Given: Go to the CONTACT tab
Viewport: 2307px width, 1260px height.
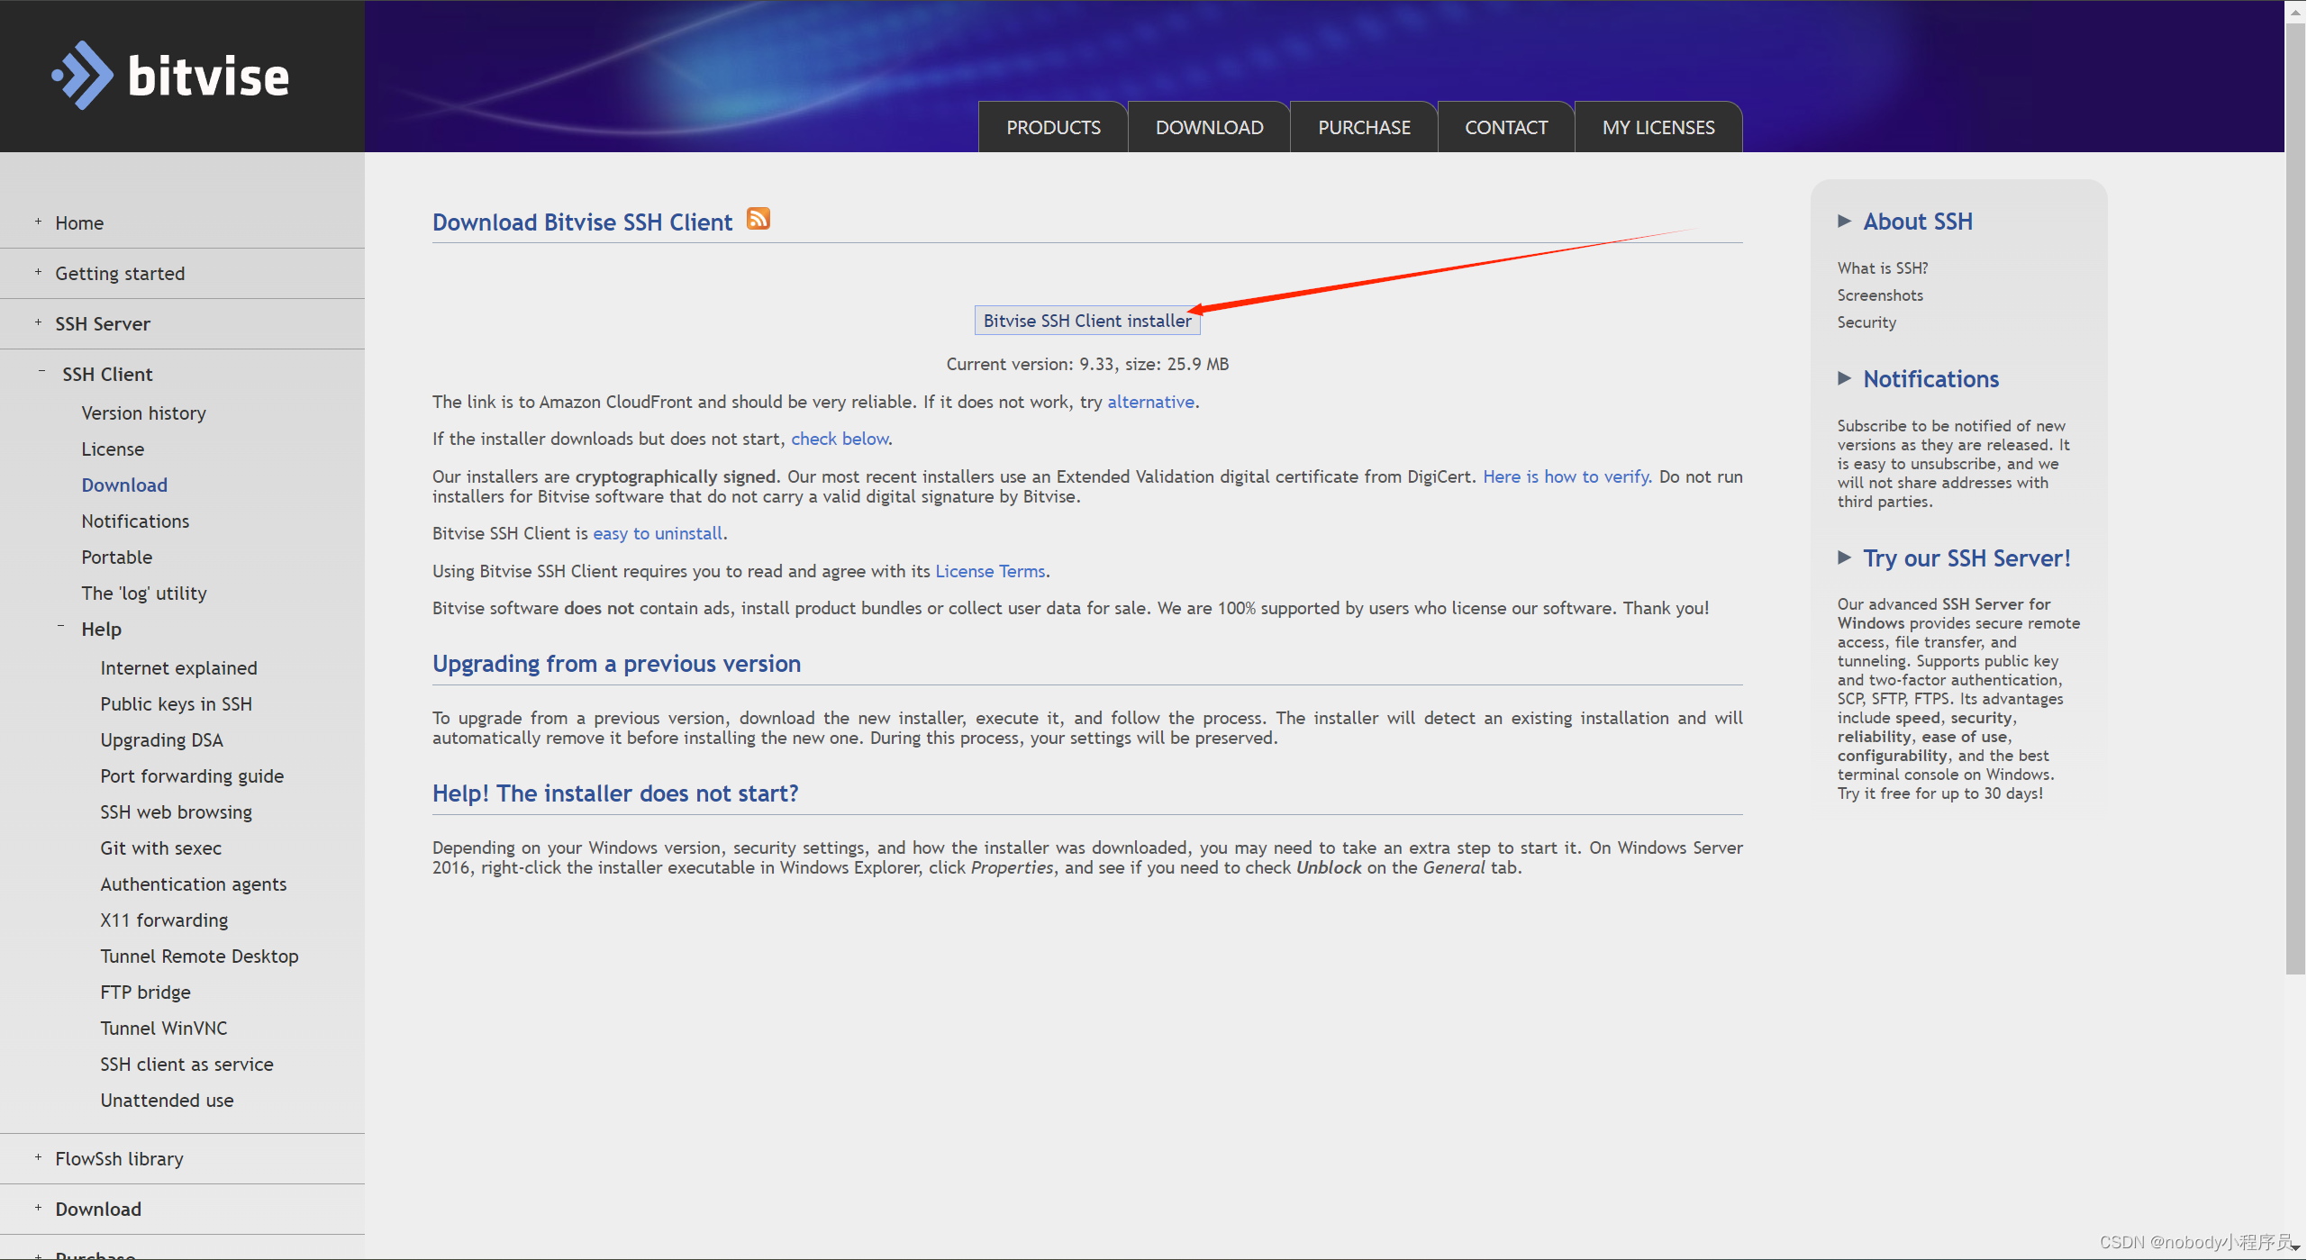Looking at the screenshot, I should click(1505, 128).
